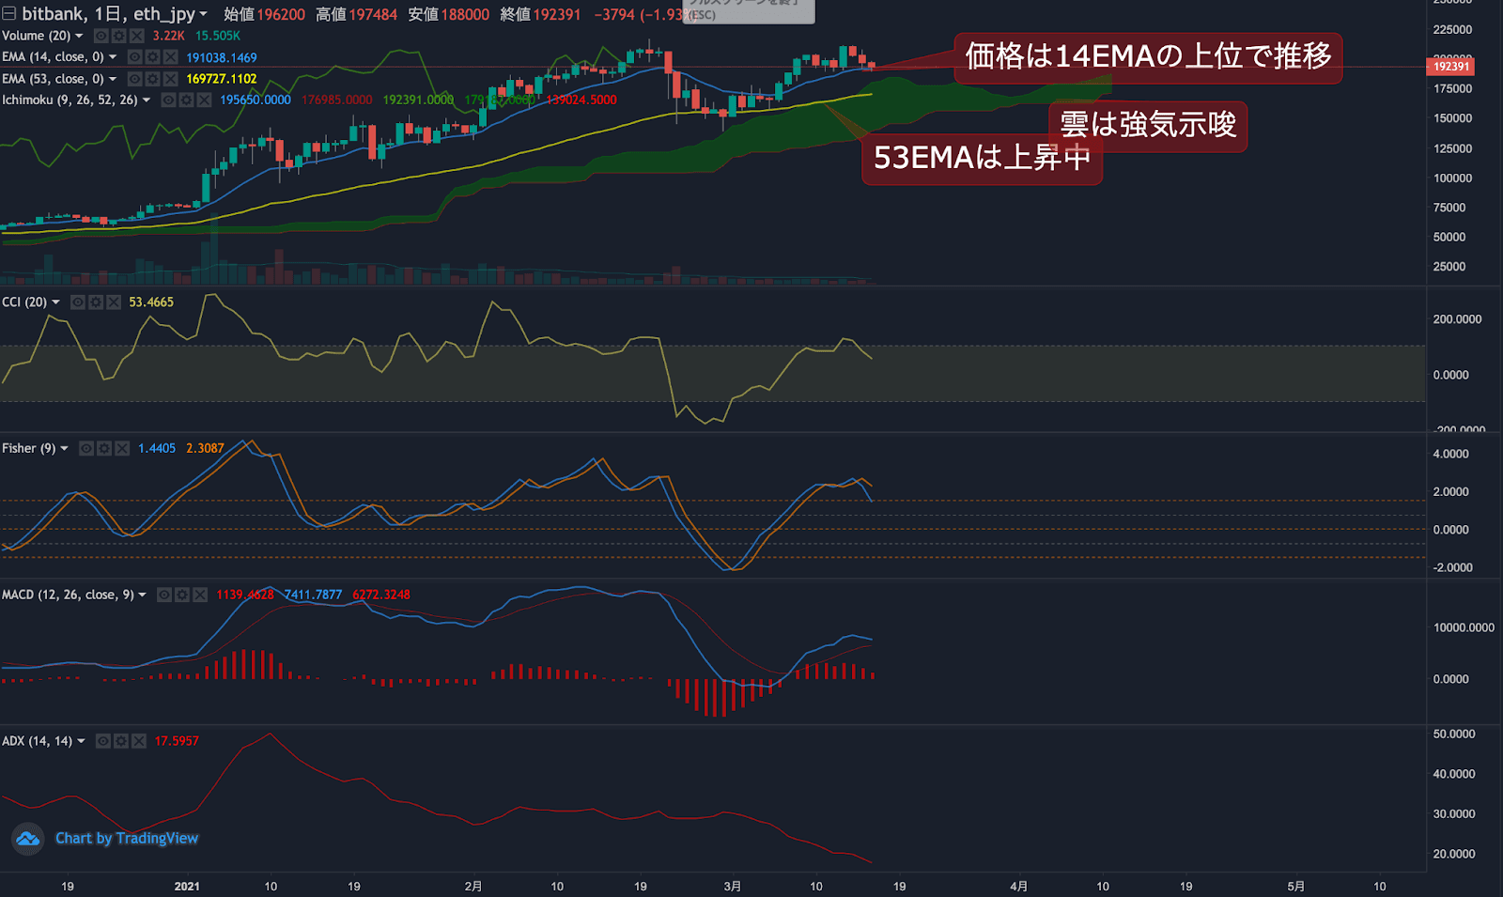
Task: Open settings gear for Volume indicator
Action: tap(118, 36)
